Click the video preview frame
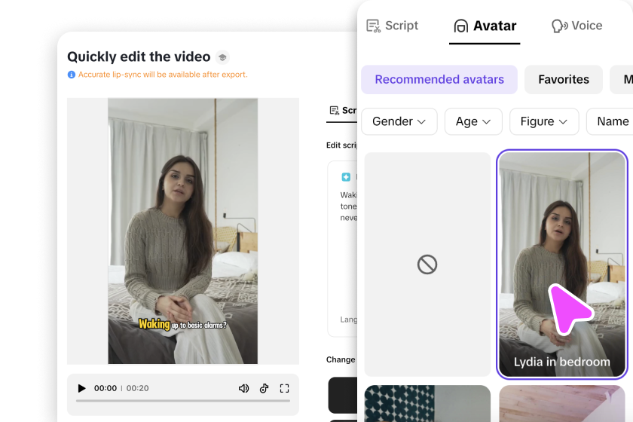This screenshot has width=633, height=422. click(x=183, y=231)
